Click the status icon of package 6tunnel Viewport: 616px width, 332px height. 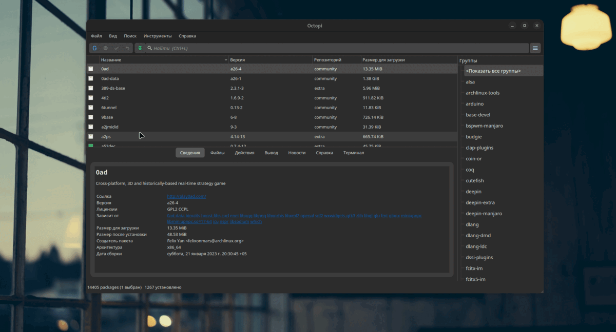click(91, 108)
